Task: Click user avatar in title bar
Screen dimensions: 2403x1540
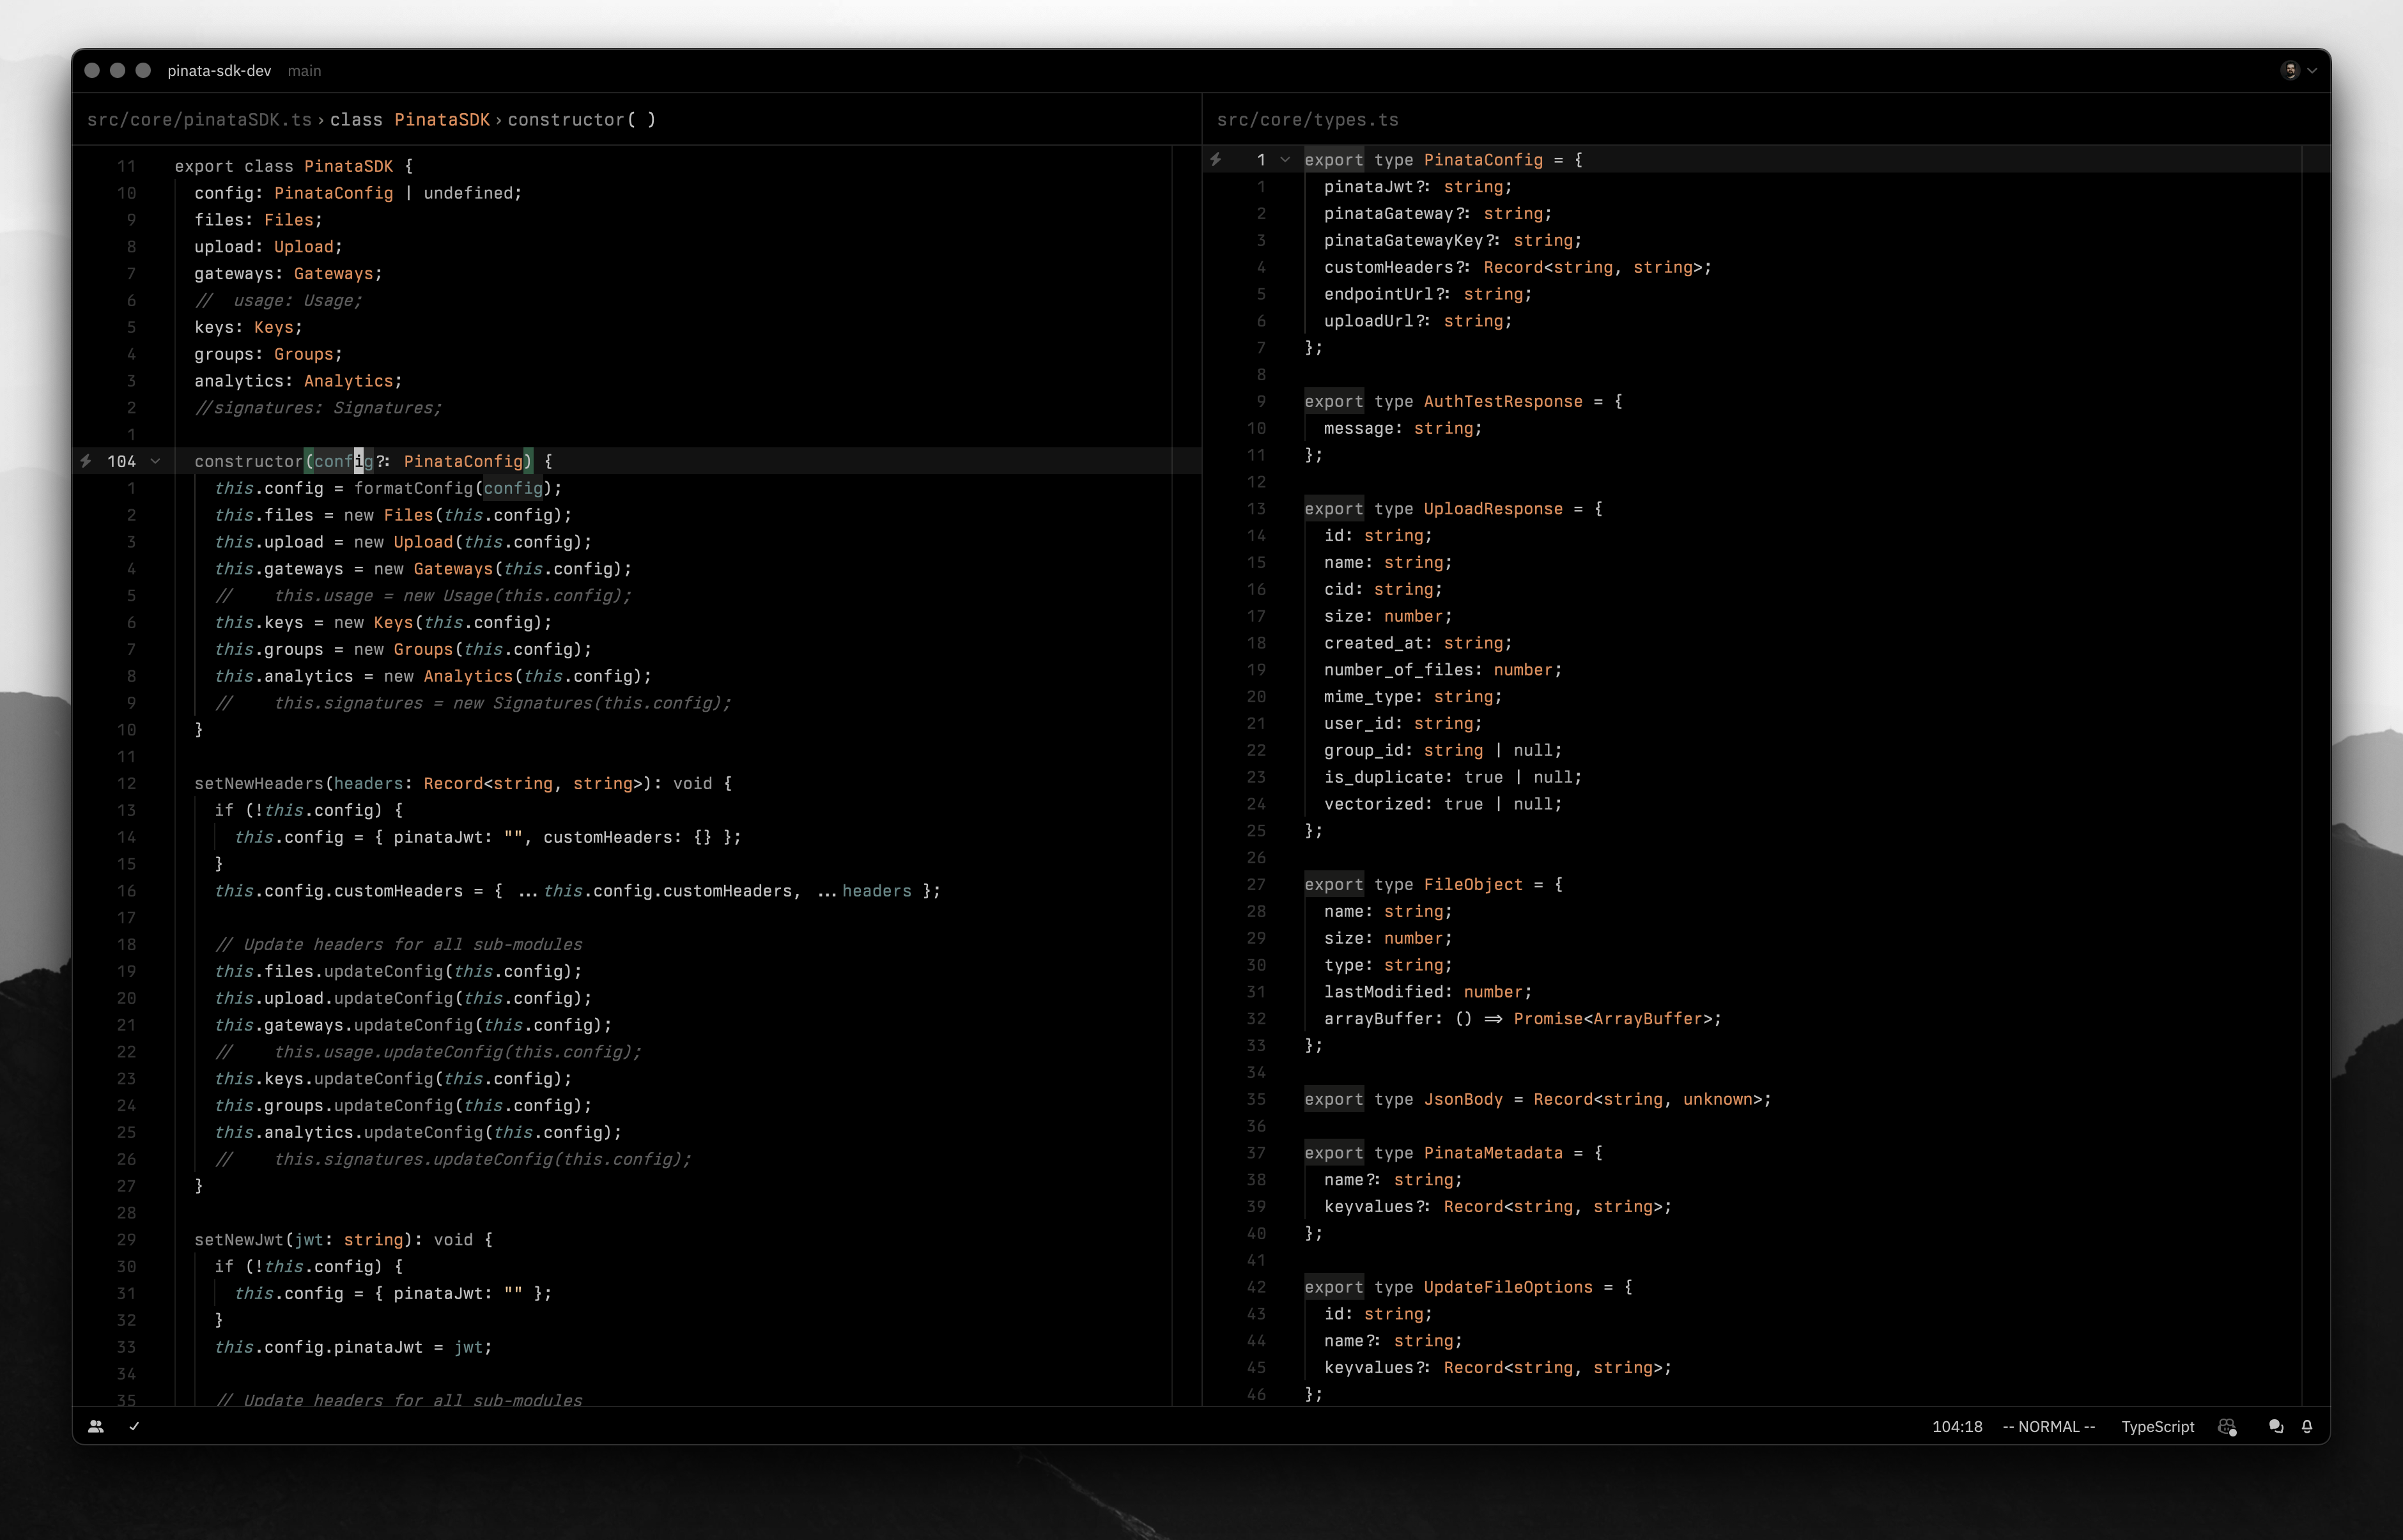Action: coord(2290,70)
